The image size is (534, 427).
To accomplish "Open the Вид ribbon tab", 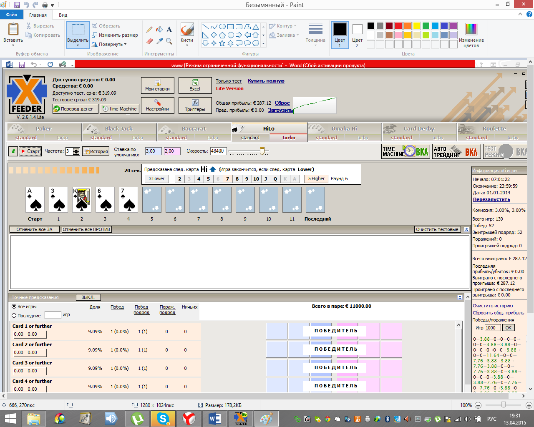I will 63,15.
